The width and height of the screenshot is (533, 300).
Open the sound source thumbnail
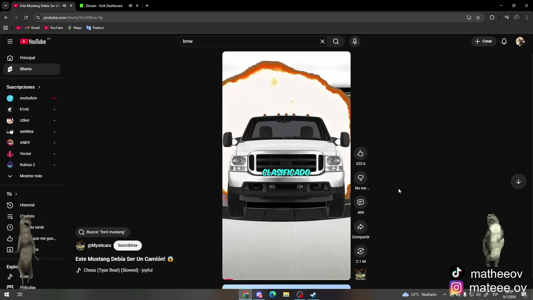pos(361,274)
